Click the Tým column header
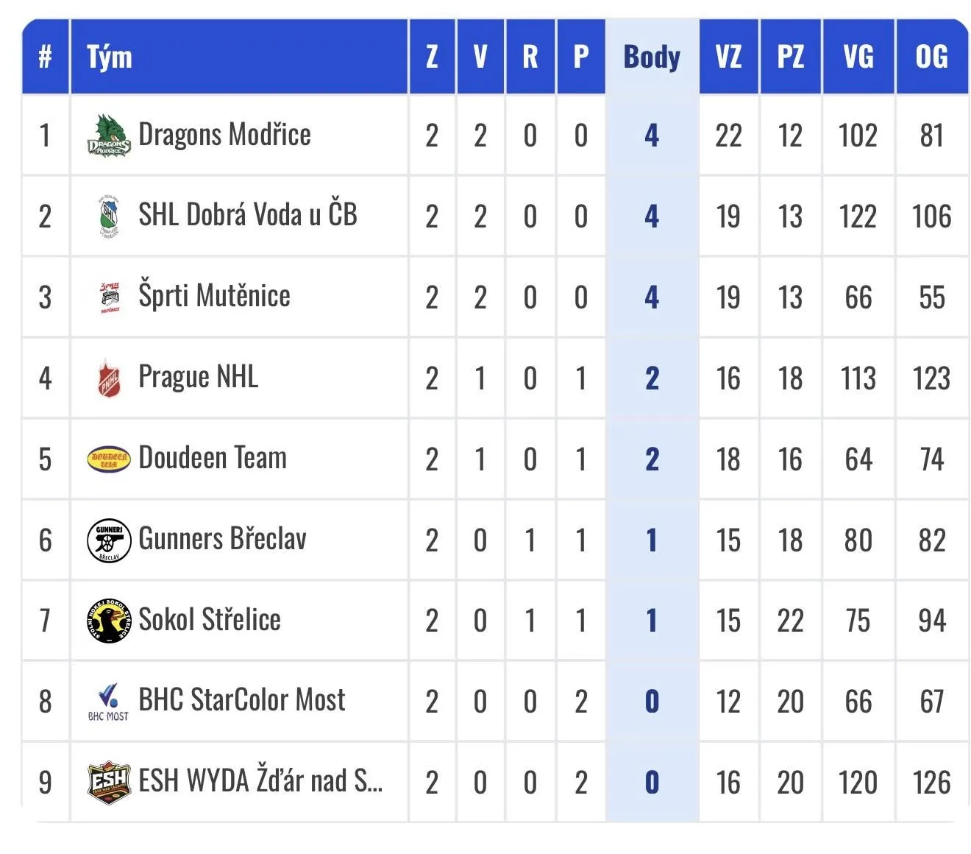The image size is (971, 854). pos(110,57)
